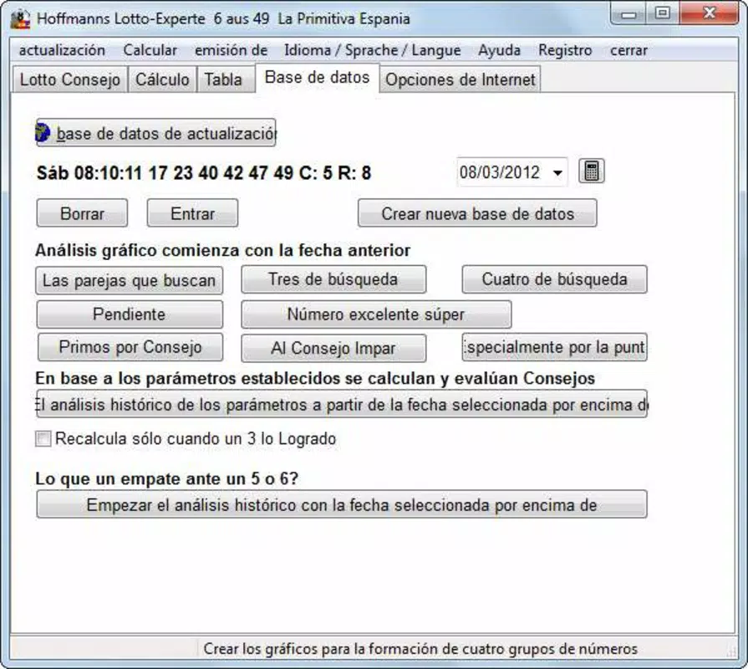
Task: Click 'specialmente por la punt' button
Action: [x=555, y=347]
